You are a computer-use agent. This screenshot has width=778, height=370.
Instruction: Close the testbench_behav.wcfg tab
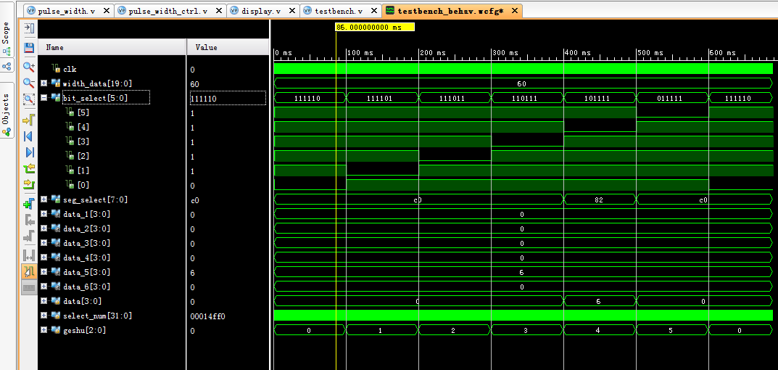pos(515,11)
